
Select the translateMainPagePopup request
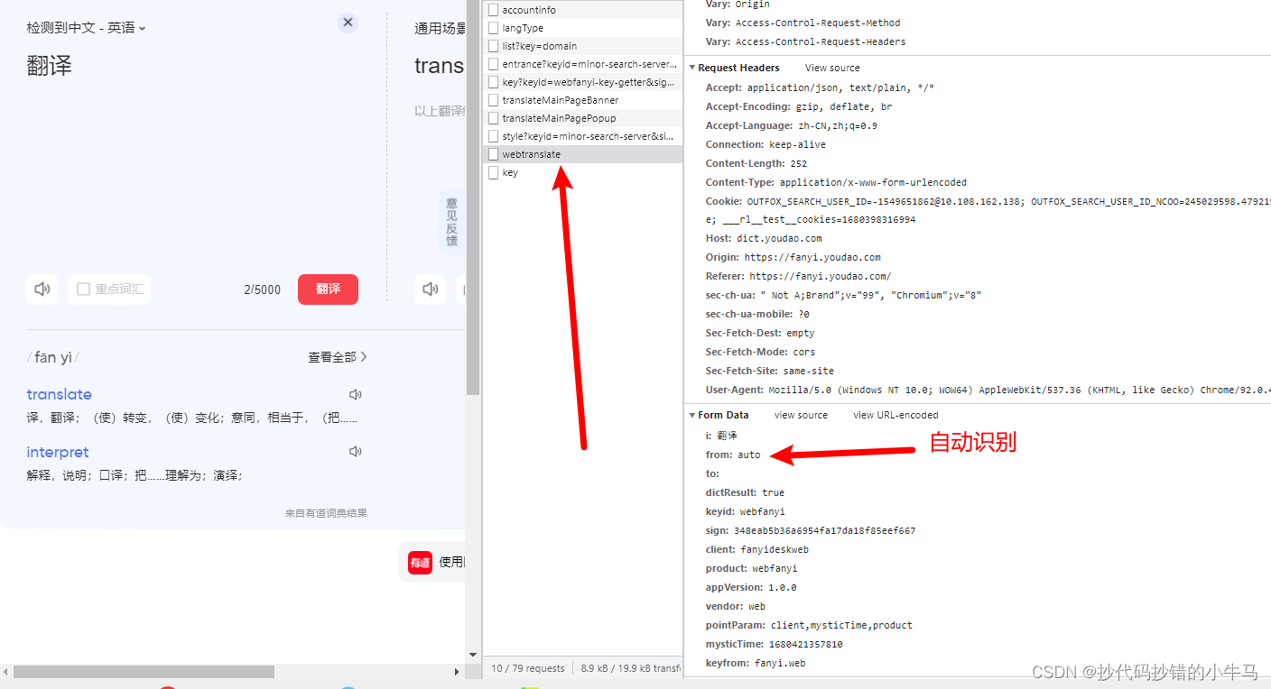pyautogui.click(x=583, y=118)
